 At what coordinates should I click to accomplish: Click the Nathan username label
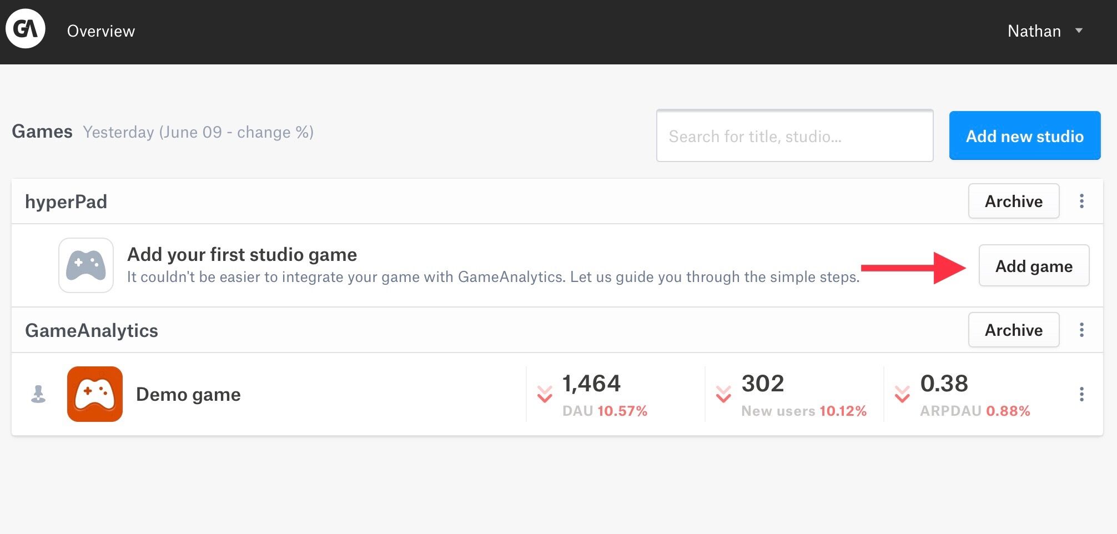click(1034, 31)
